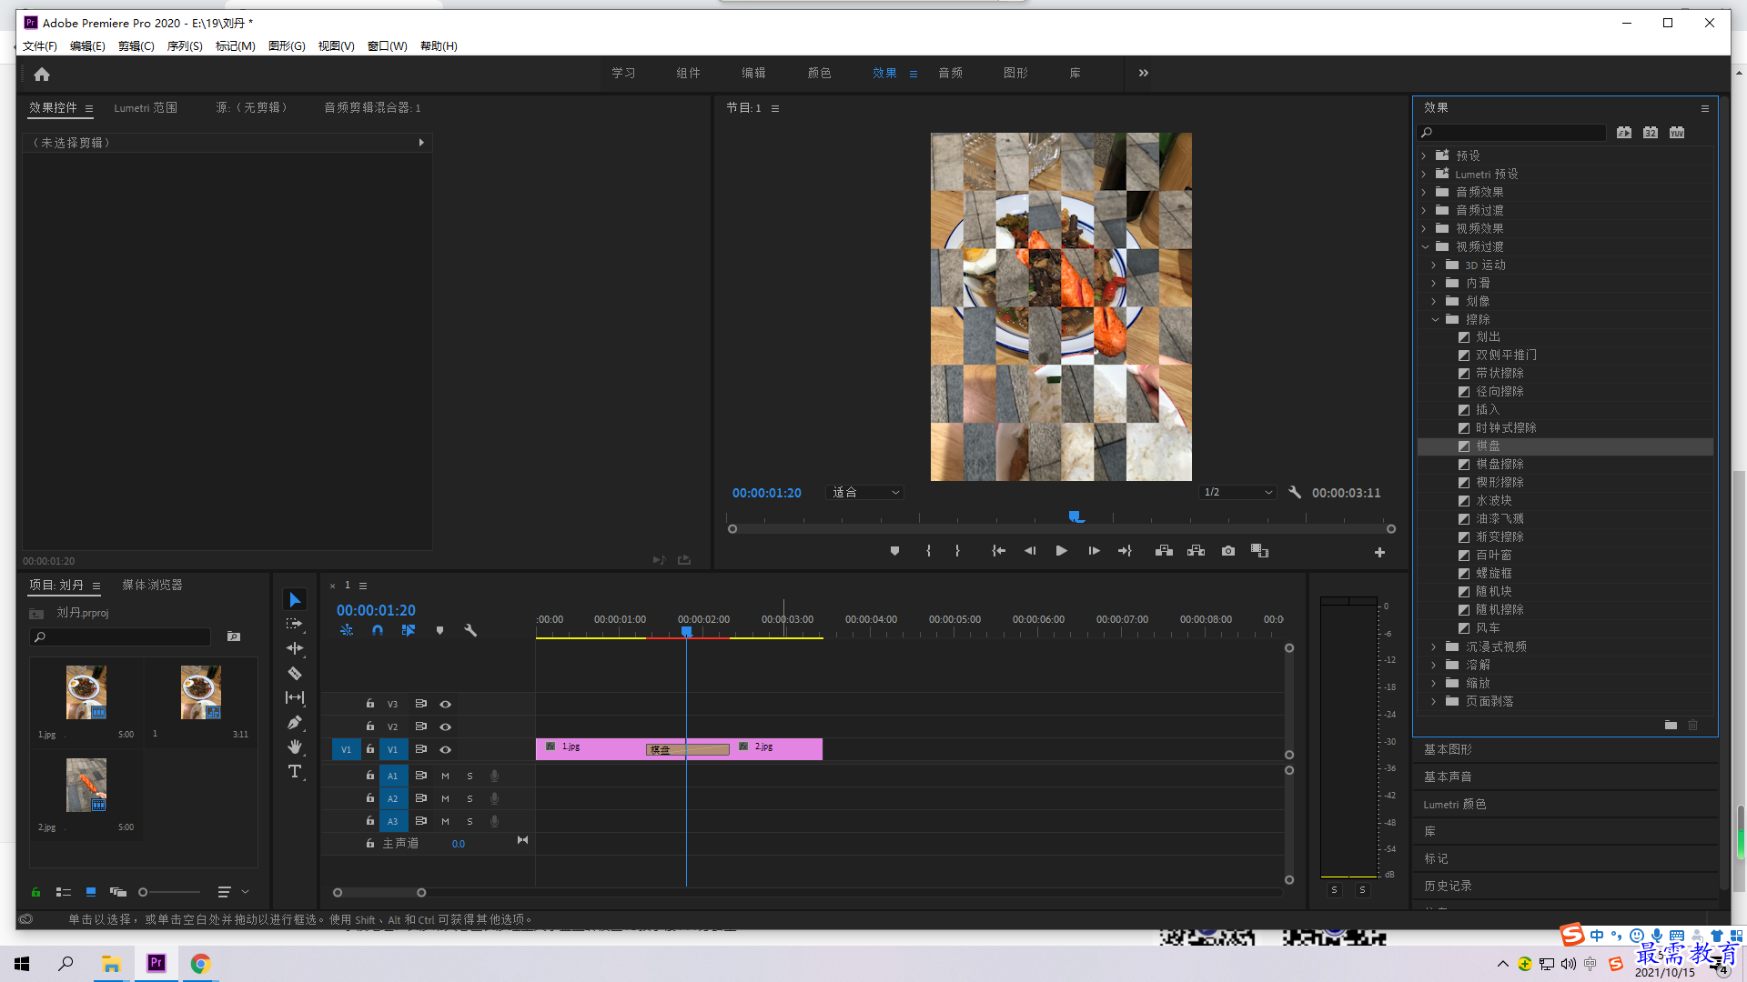1747x982 pixels.
Task: Click Mark In bracket button
Action: 928,551
